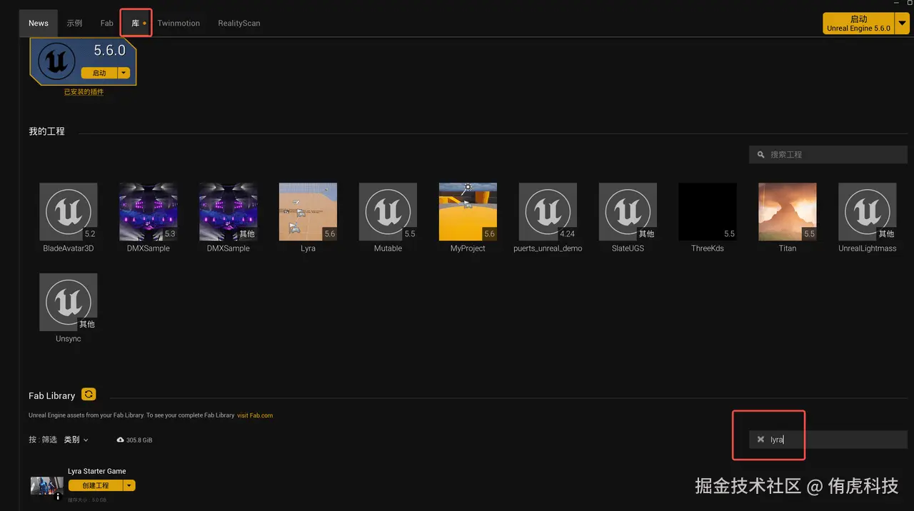This screenshot has width=914, height=511.
Task: Click the 5.6.0 version number on engine card
Action: pos(110,51)
